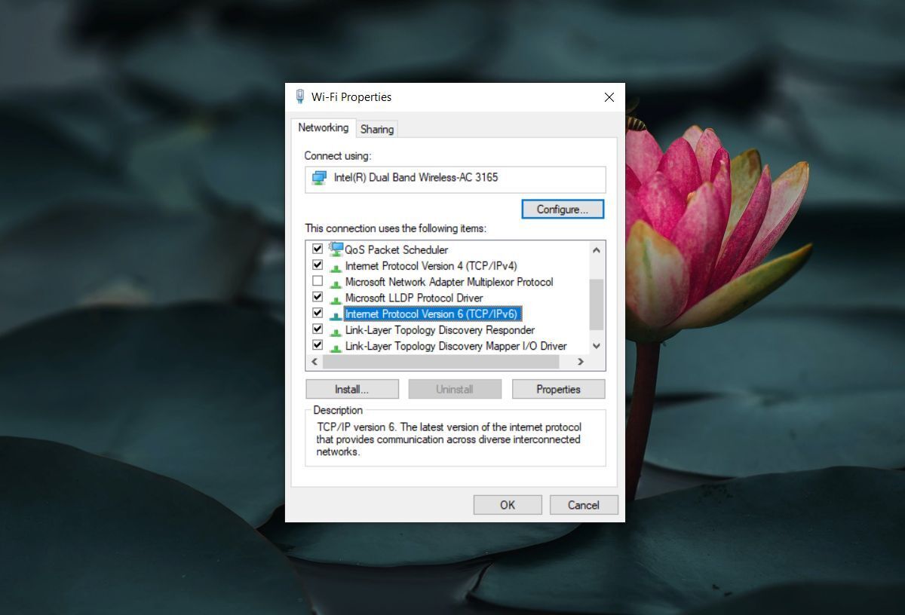This screenshot has width=905, height=615.
Task: Click the list's scroll down arrow
Action: 596,346
